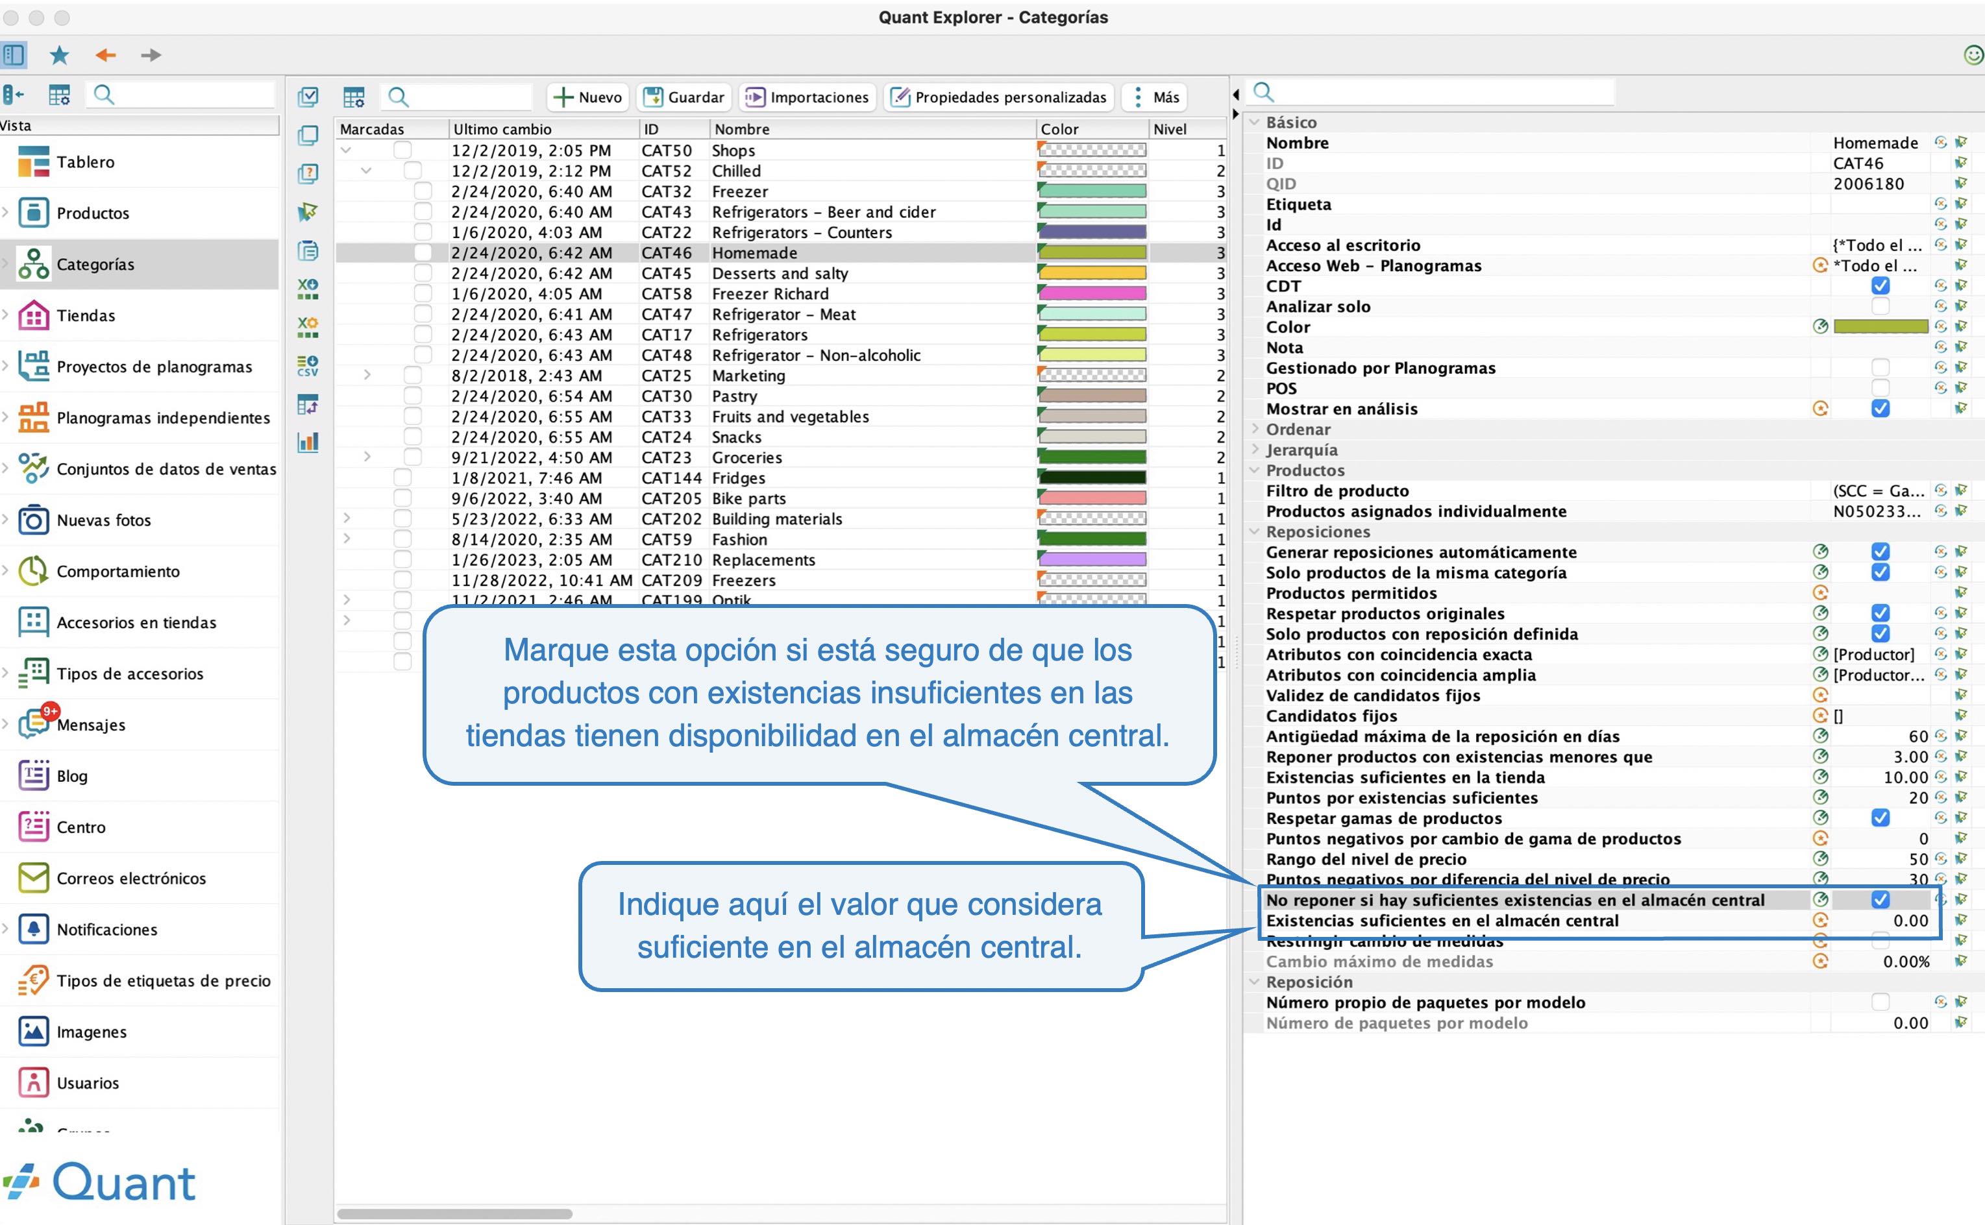Screen dimensions: 1985x1225
Task: Open the Más menu button
Action: pyautogui.click(x=1155, y=97)
